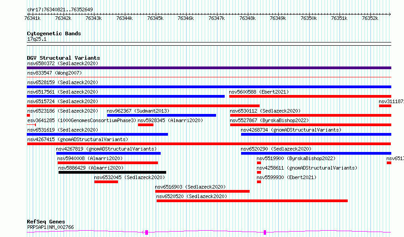Click the chr17:76340821..76352649 region label
The height and width of the screenshot is (237, 404).
(x=60, y=9)
